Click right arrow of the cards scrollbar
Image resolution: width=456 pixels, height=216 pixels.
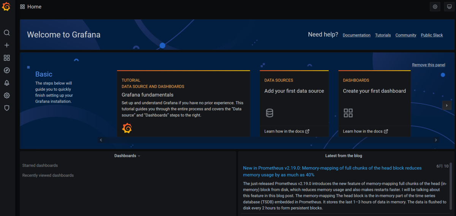[x=436, y=140]
